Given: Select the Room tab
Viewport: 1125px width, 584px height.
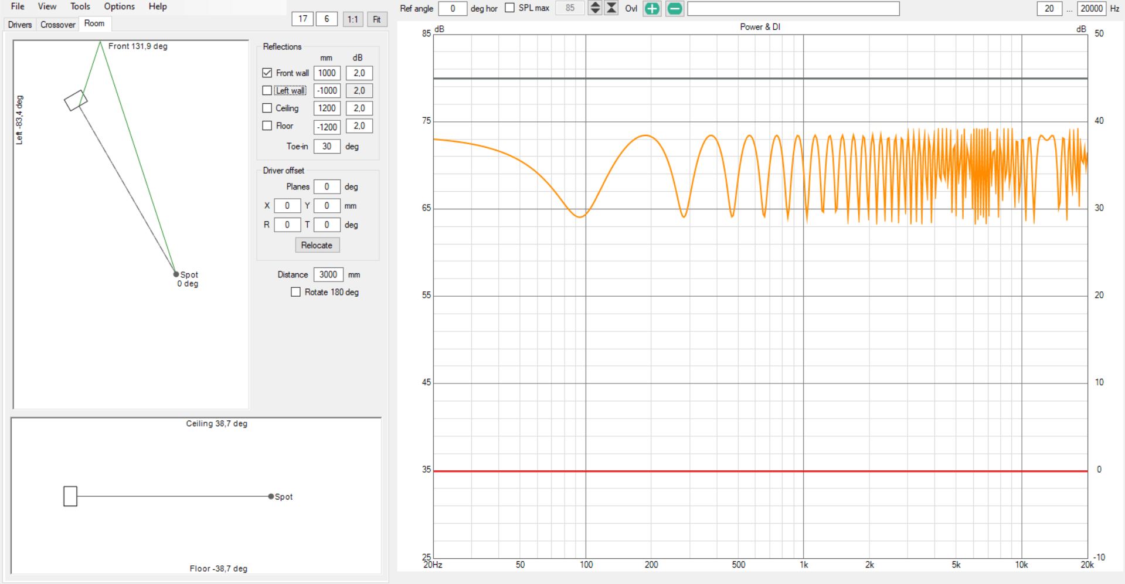Looking at the screenshot, I should [x=94, y=23].
